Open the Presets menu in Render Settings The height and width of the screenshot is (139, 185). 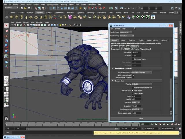click(118, 29)
